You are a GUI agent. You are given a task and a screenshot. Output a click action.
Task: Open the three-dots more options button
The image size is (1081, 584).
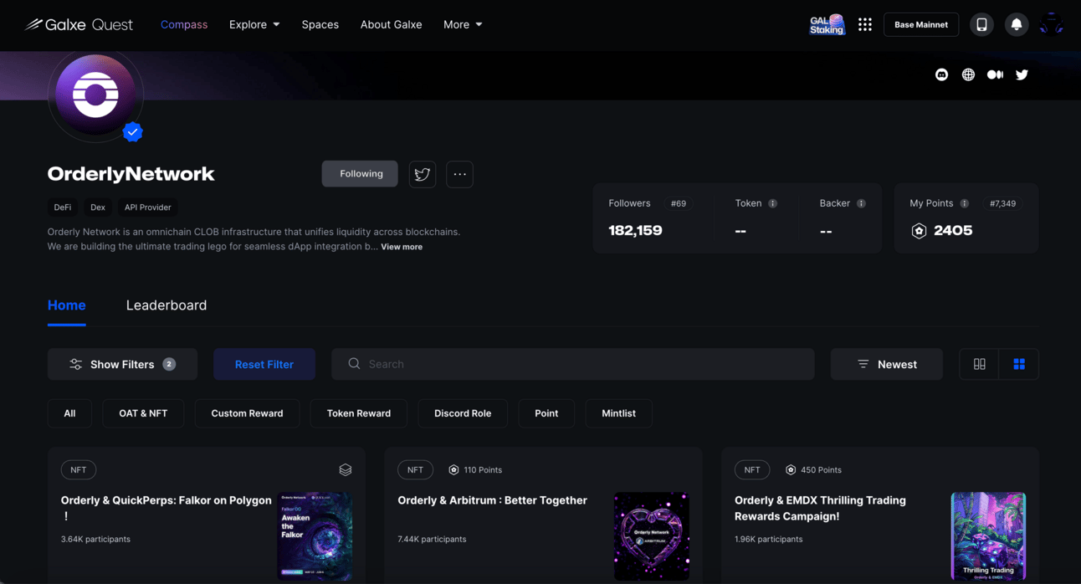pos(459,174)
